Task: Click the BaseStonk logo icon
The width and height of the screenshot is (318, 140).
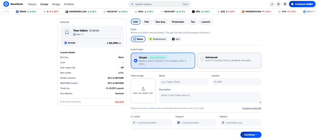Action: 6,4
